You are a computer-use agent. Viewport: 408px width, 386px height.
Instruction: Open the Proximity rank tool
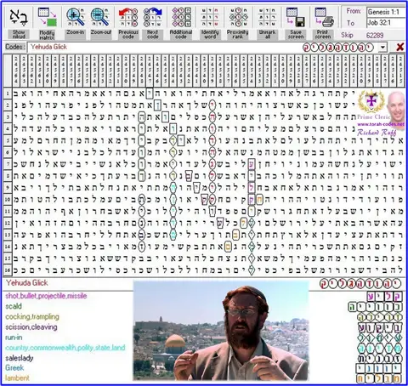[x=238, y=17]
